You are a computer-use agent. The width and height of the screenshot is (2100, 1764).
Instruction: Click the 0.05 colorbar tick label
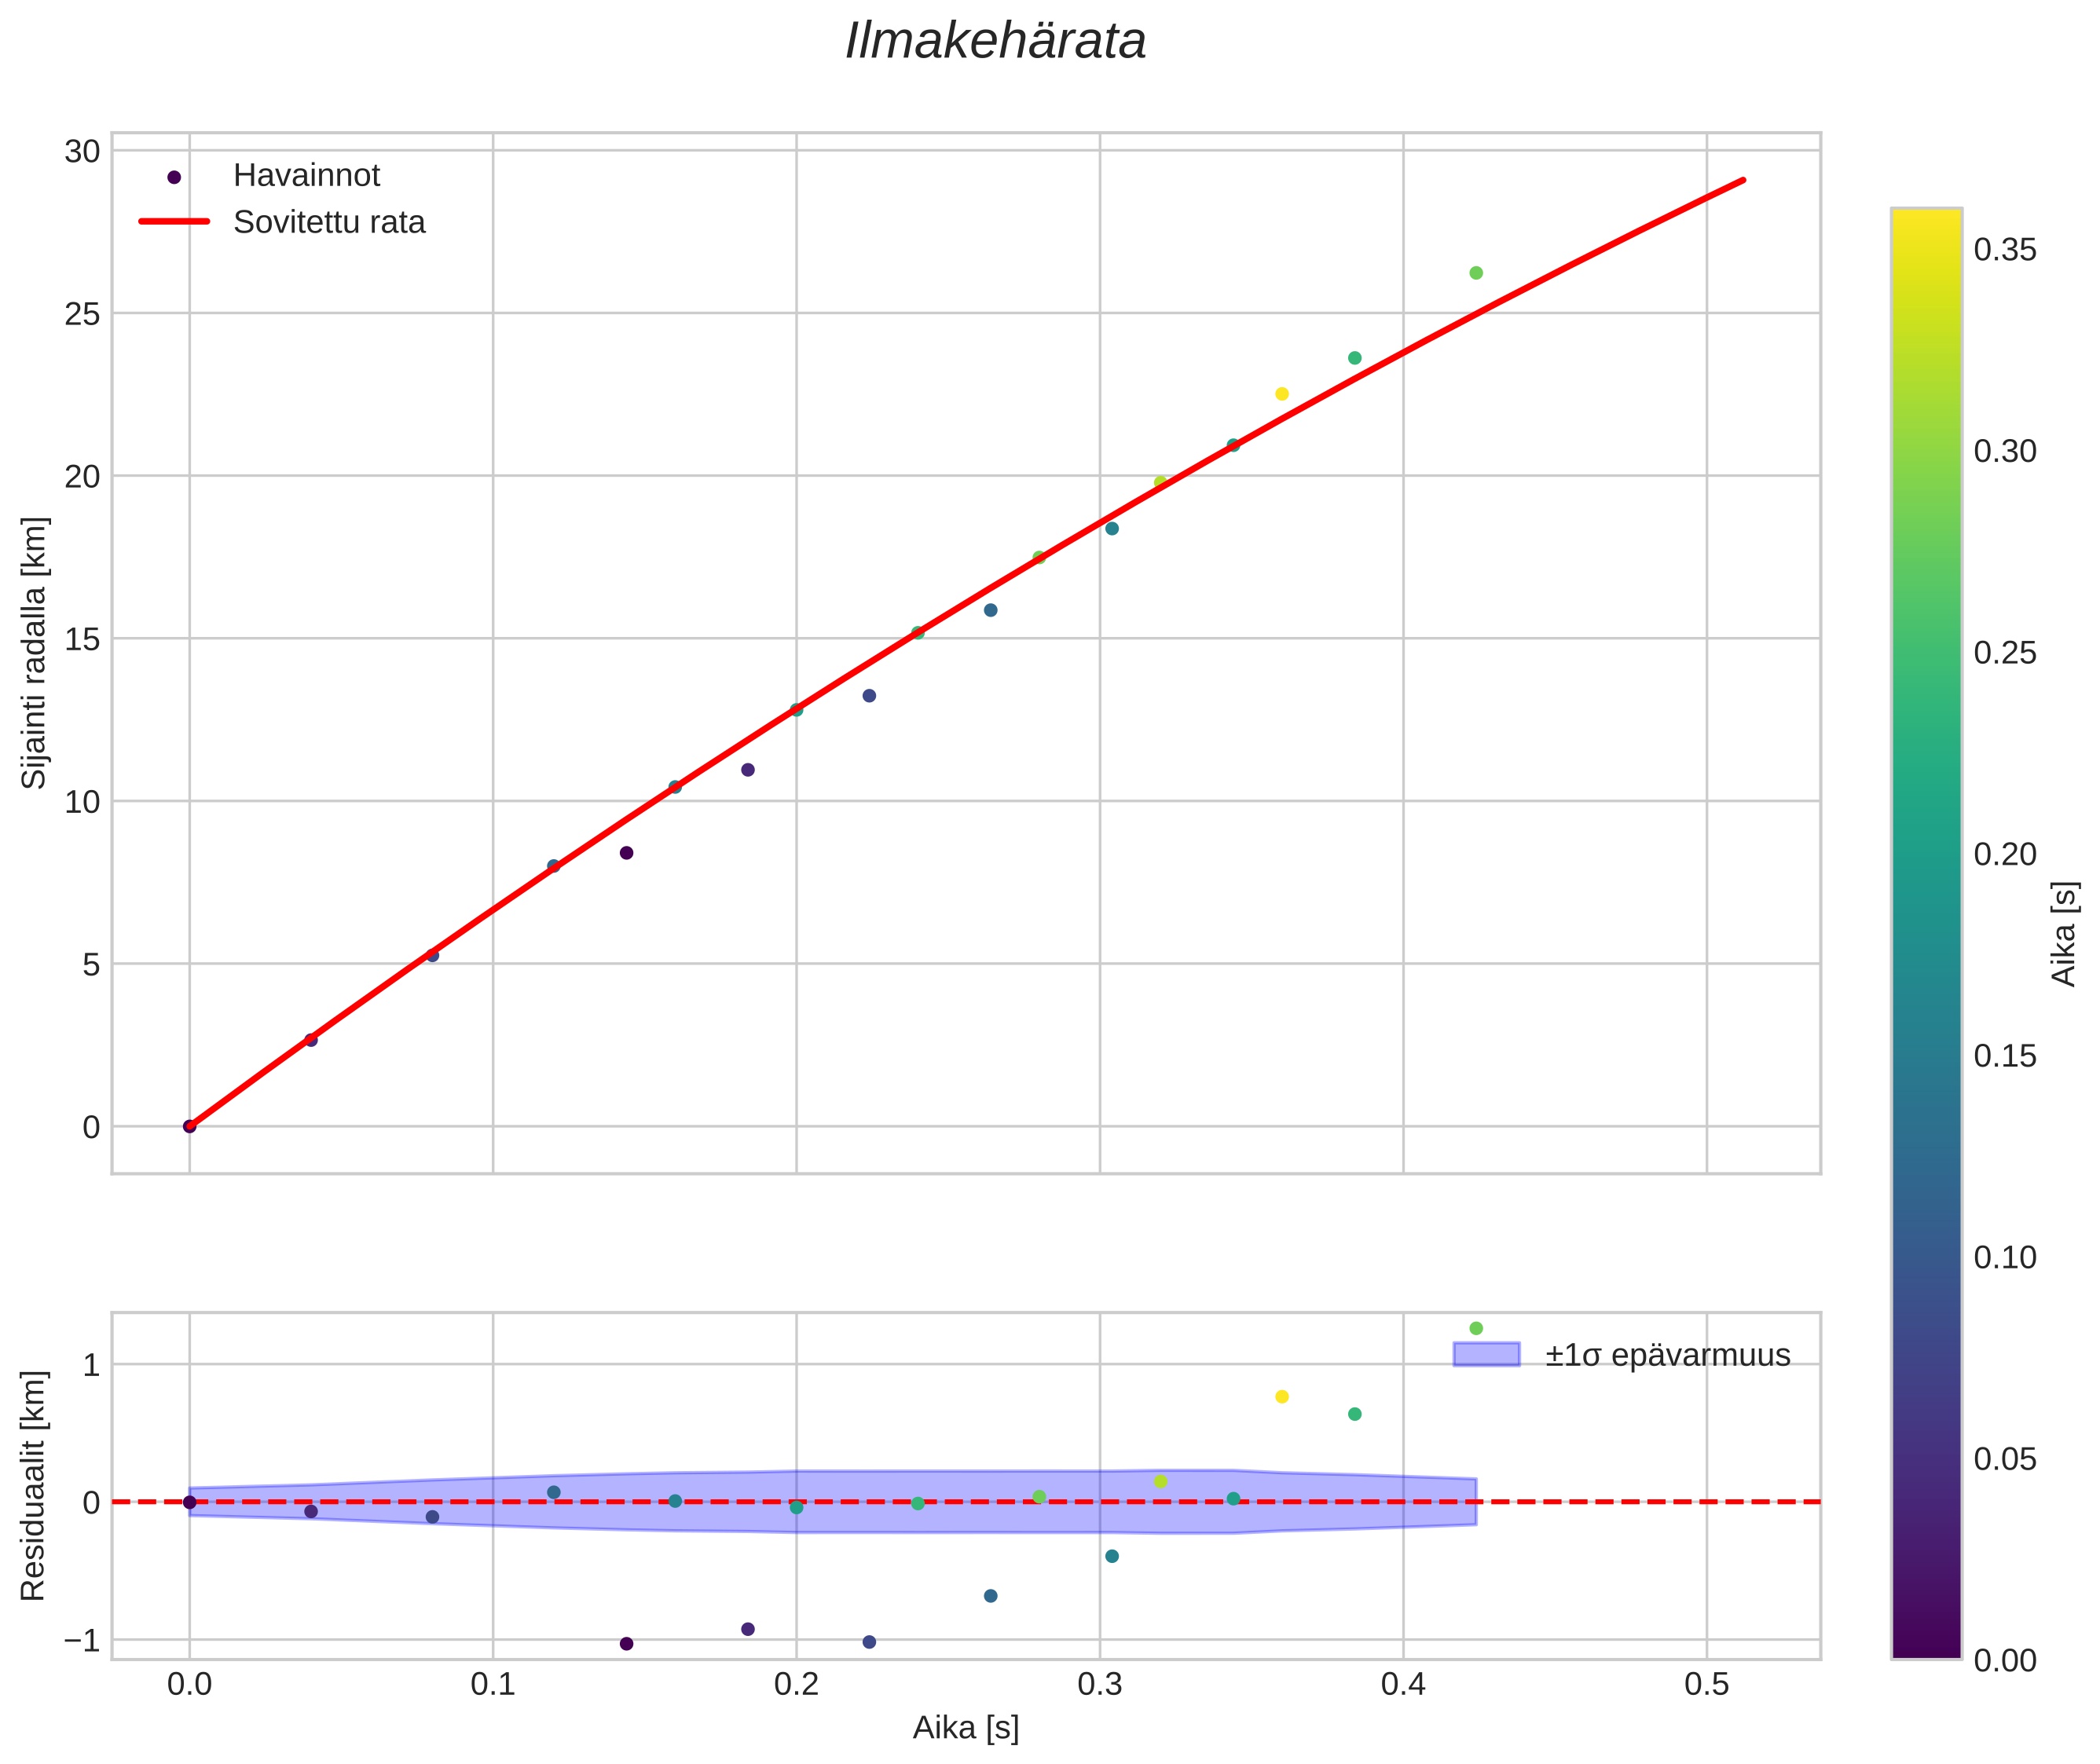click(2004, 1459)
